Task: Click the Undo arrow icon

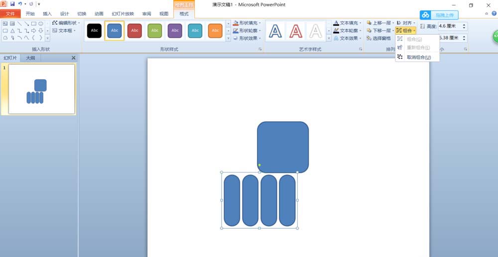Action: pos(20,4)
